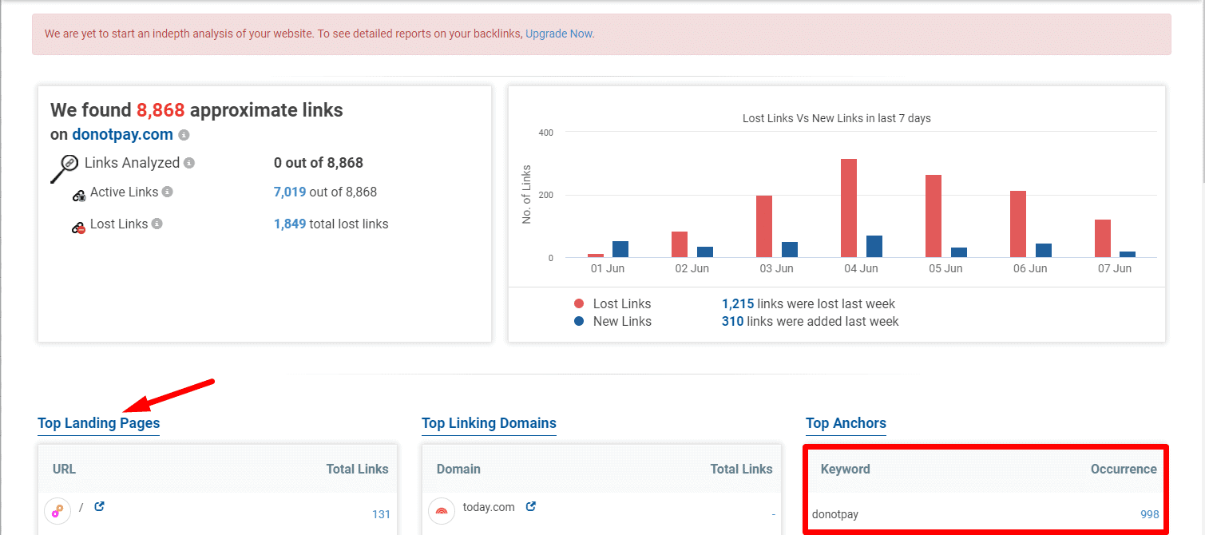
Task: Click the 1,849 total lost links count
Action: 290,224
